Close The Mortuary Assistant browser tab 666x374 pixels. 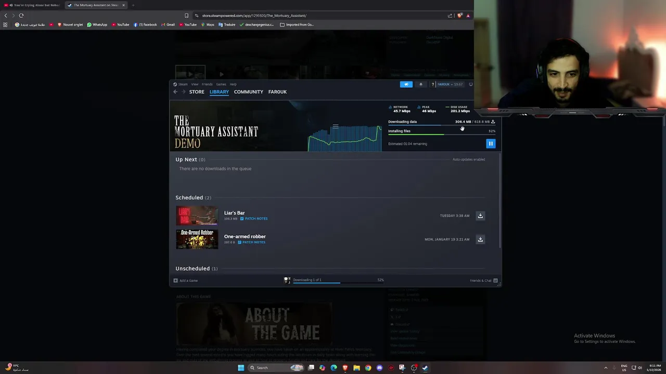(x=123, y=5)
